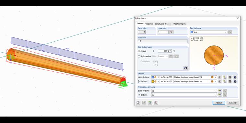Click the 1.000 load label in the model
The image size is (246, 123).
(67, 49)
